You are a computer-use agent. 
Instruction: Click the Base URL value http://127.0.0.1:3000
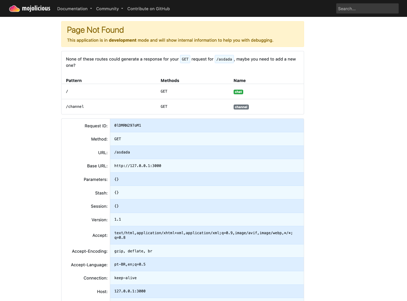click(138, 165)
